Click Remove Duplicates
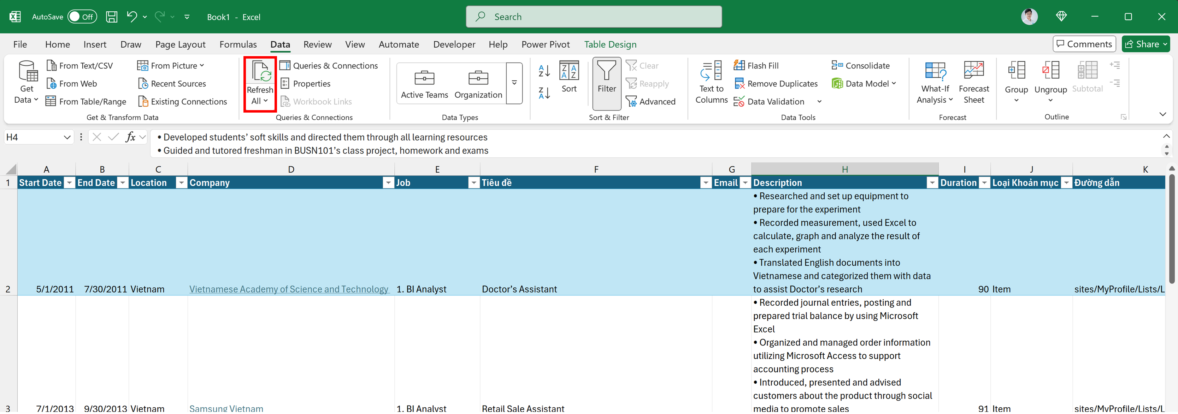The width and height of the screenshot is (1178, 414). tap(776, 84)
